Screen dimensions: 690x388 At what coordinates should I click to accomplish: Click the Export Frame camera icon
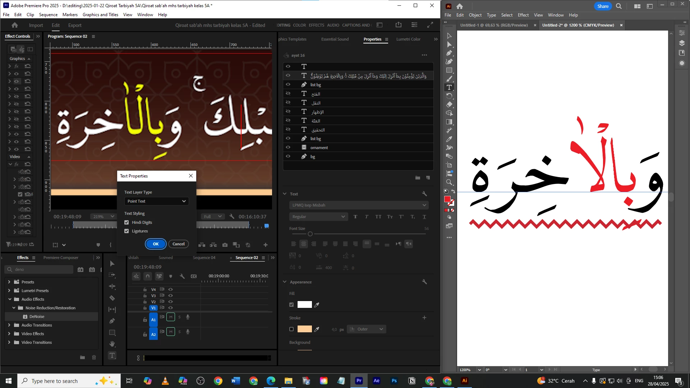pyautogui.click(x=225, y=245)
